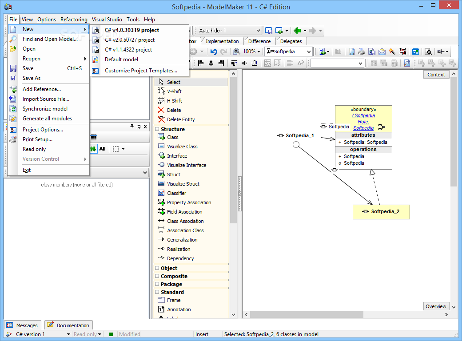Click Import Source File menu entry
Screen dimensions: 462x341
click(x=48, y=99)
